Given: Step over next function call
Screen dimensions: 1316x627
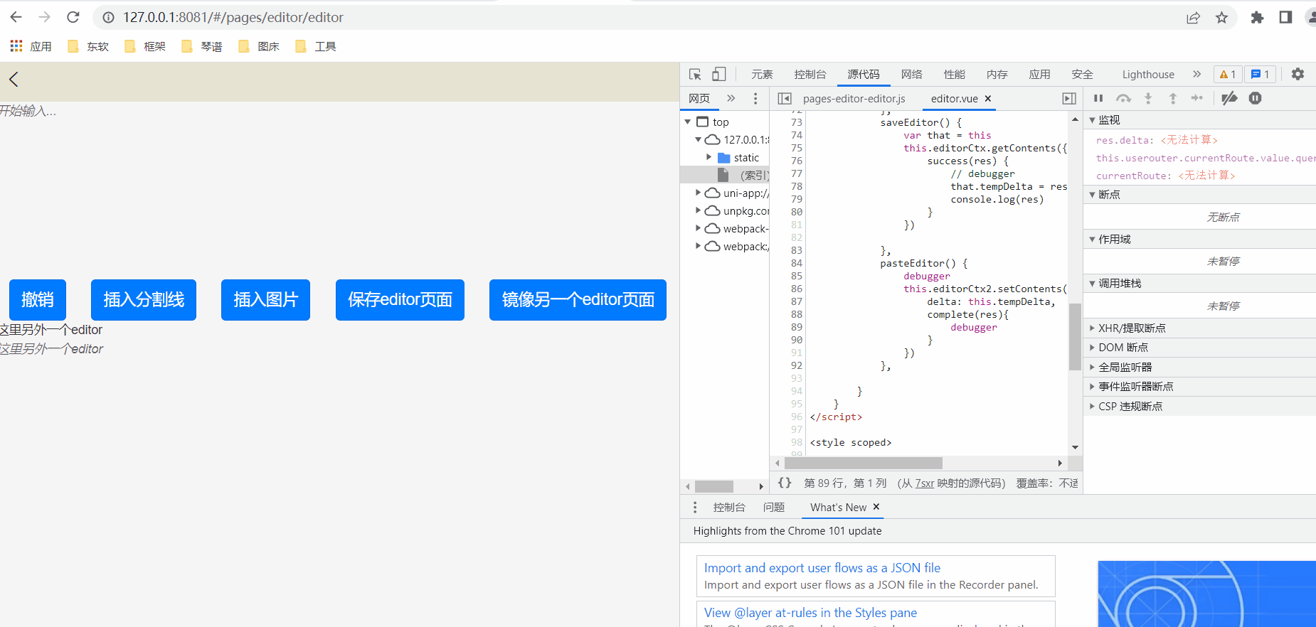Looking at the screenshot, I should pos(1123,98).
